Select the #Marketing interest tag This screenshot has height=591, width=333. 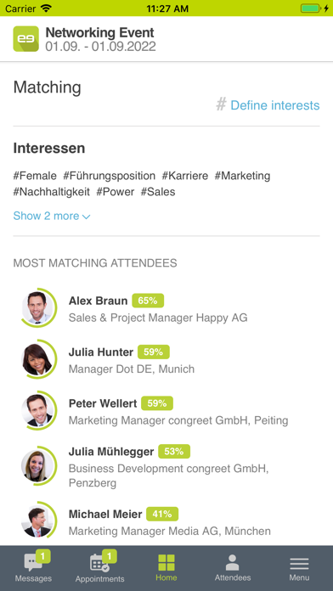click(x=242, y=176)
